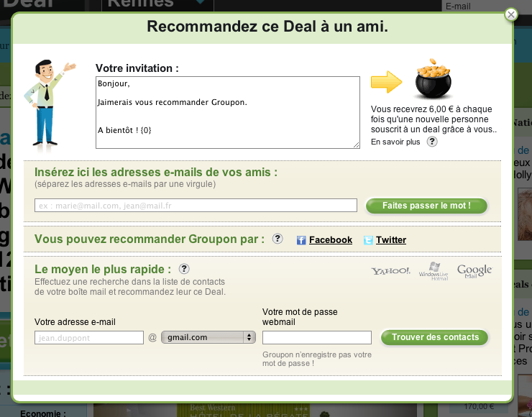Click the 'Recommandez ce Deal à un ami.' heading

267,27
